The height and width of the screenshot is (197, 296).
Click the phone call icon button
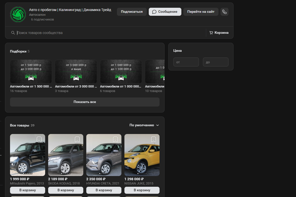point(225,12)
